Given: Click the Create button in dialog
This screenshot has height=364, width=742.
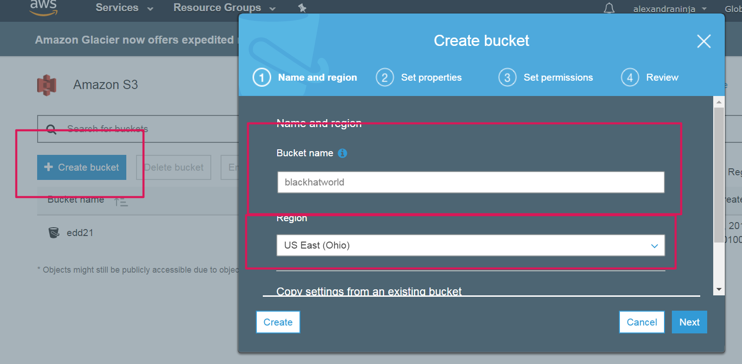Looking at the screenshot, I should click(x=278, y=322).
